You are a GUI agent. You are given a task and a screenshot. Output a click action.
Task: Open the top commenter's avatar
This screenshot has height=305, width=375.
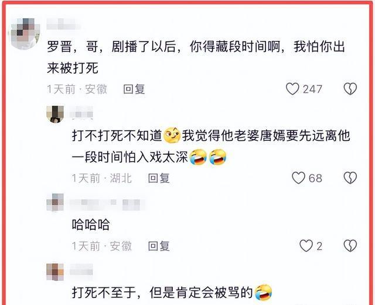(24, 33)
